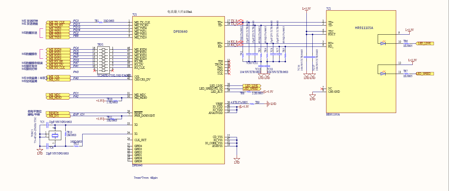Select the MII_RXD0 port
449x191 pixels.
(58, 50)
